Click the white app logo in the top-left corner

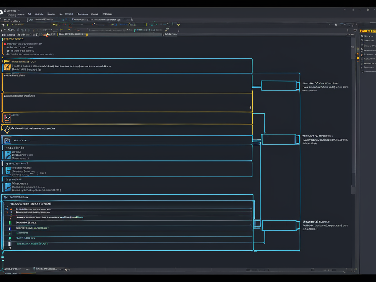[x=1, y=12]
